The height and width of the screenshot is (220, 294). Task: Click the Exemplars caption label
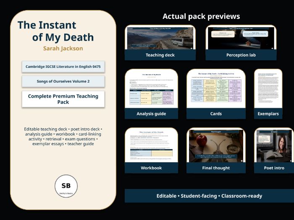(268, 114)
